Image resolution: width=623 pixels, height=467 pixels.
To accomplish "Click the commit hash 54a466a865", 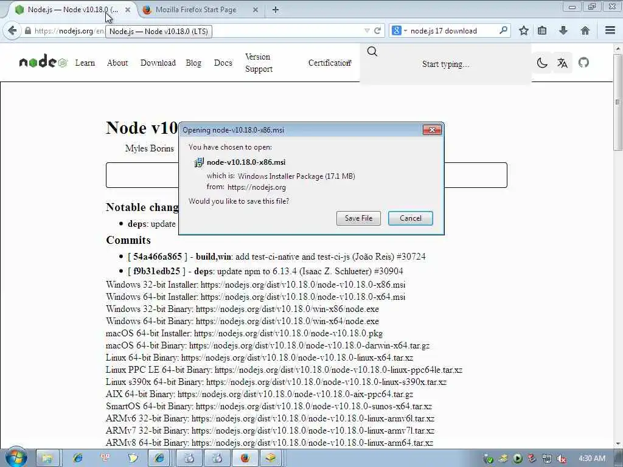I will (158, 257).
